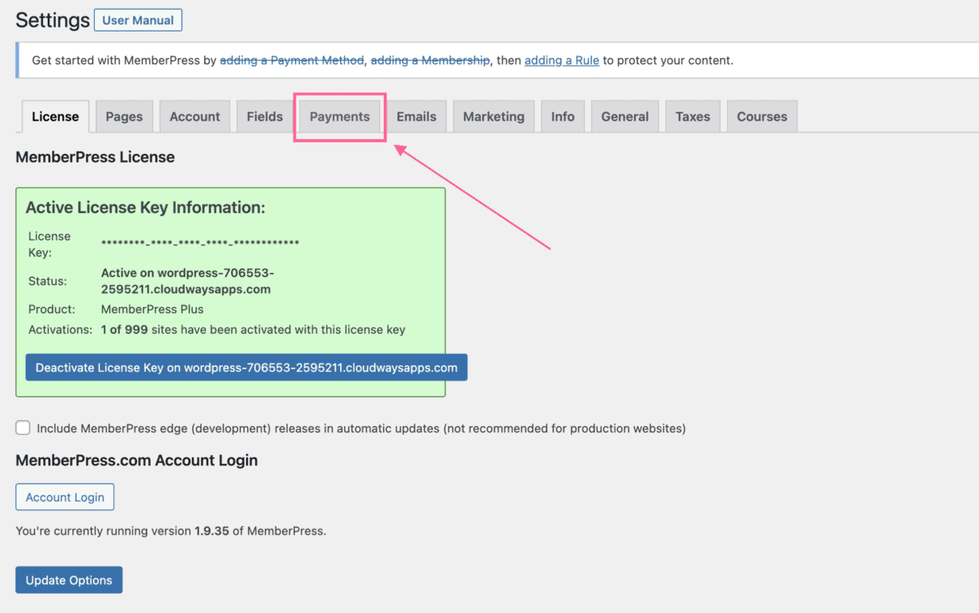
Task: Select the 'MemberPress Plus' product value
Action: (152, 309)
